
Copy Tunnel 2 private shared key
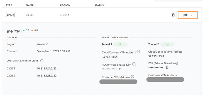167,68
